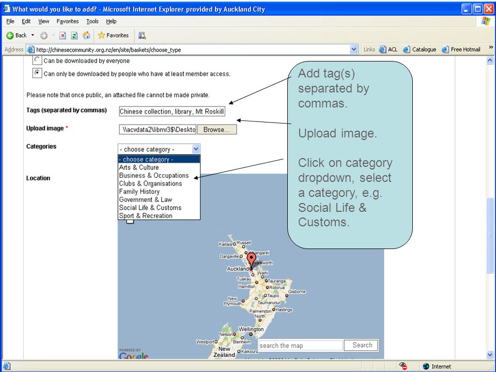Screen dimensions: 496x372
Task: Click the privacy blocked-cookie status icon
Action: [403, 366]
